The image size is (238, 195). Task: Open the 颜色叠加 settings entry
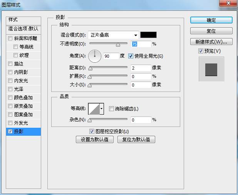23,98
